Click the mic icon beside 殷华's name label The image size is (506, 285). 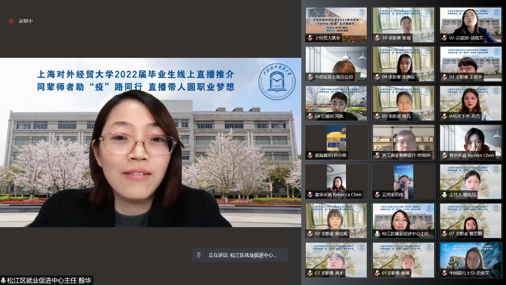click(x=3, y=281)
